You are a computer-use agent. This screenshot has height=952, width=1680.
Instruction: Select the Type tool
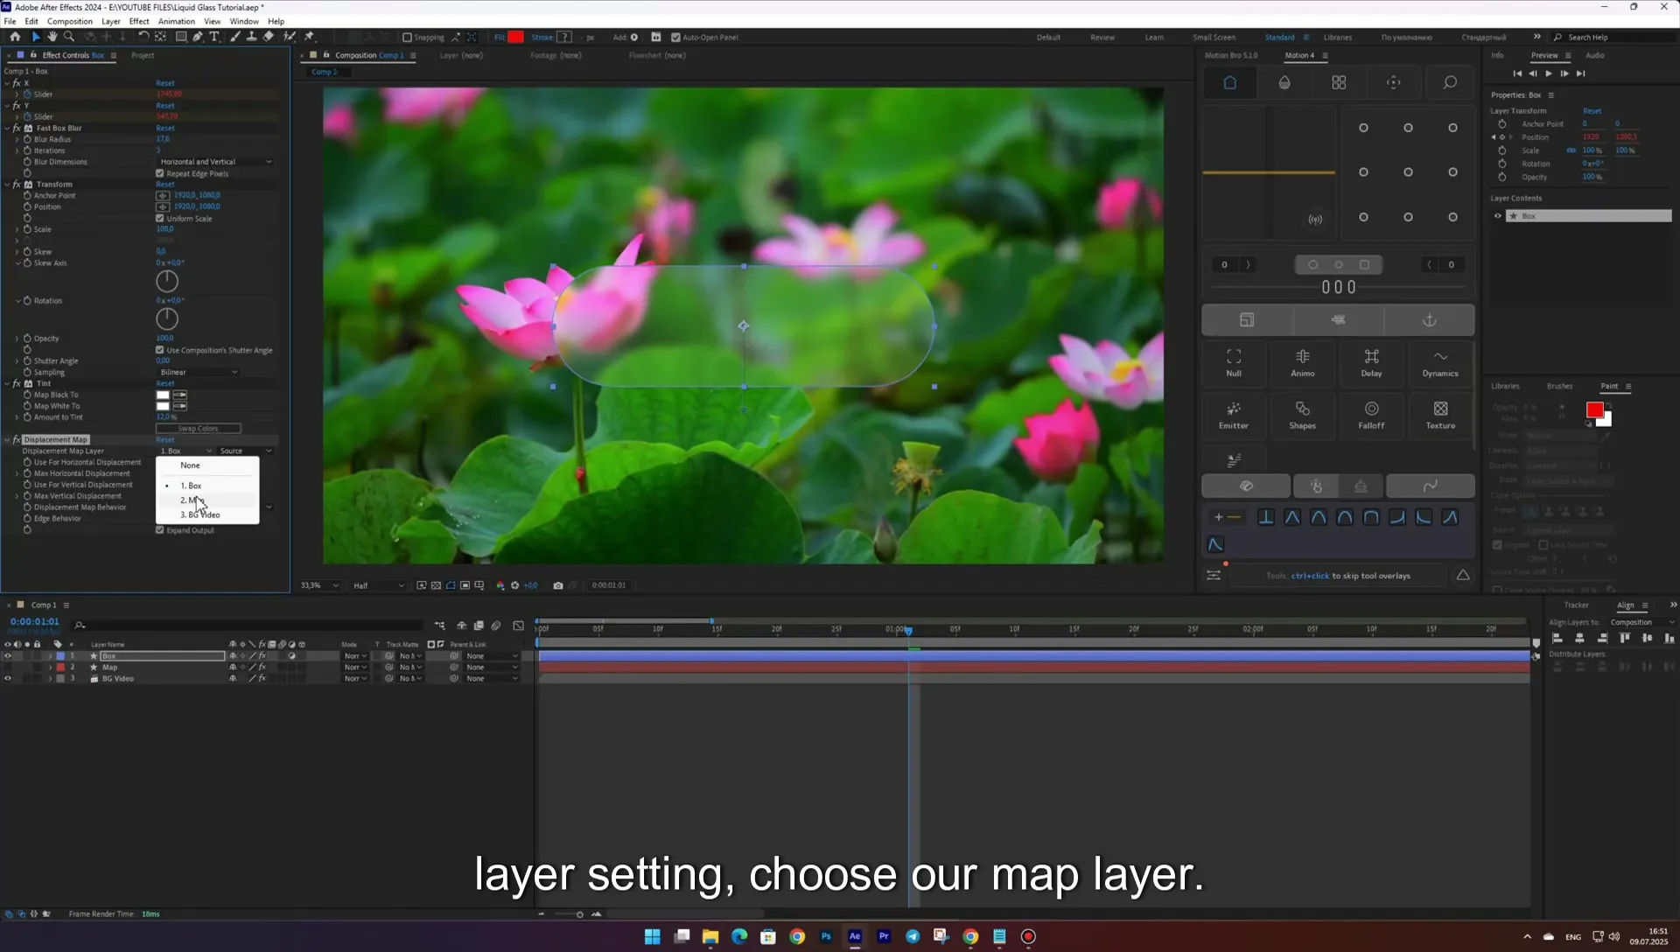(x=214, y=37)
